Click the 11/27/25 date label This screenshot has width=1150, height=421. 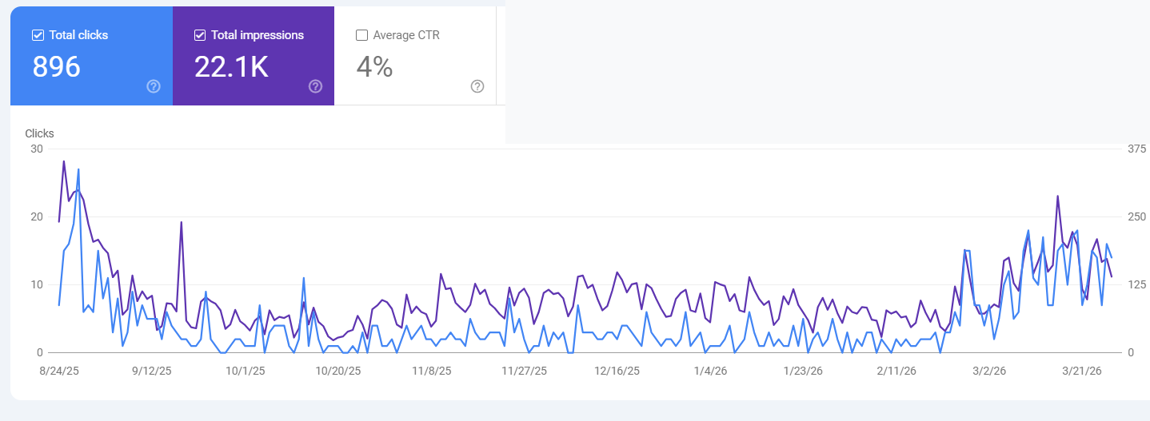point(524,371)
